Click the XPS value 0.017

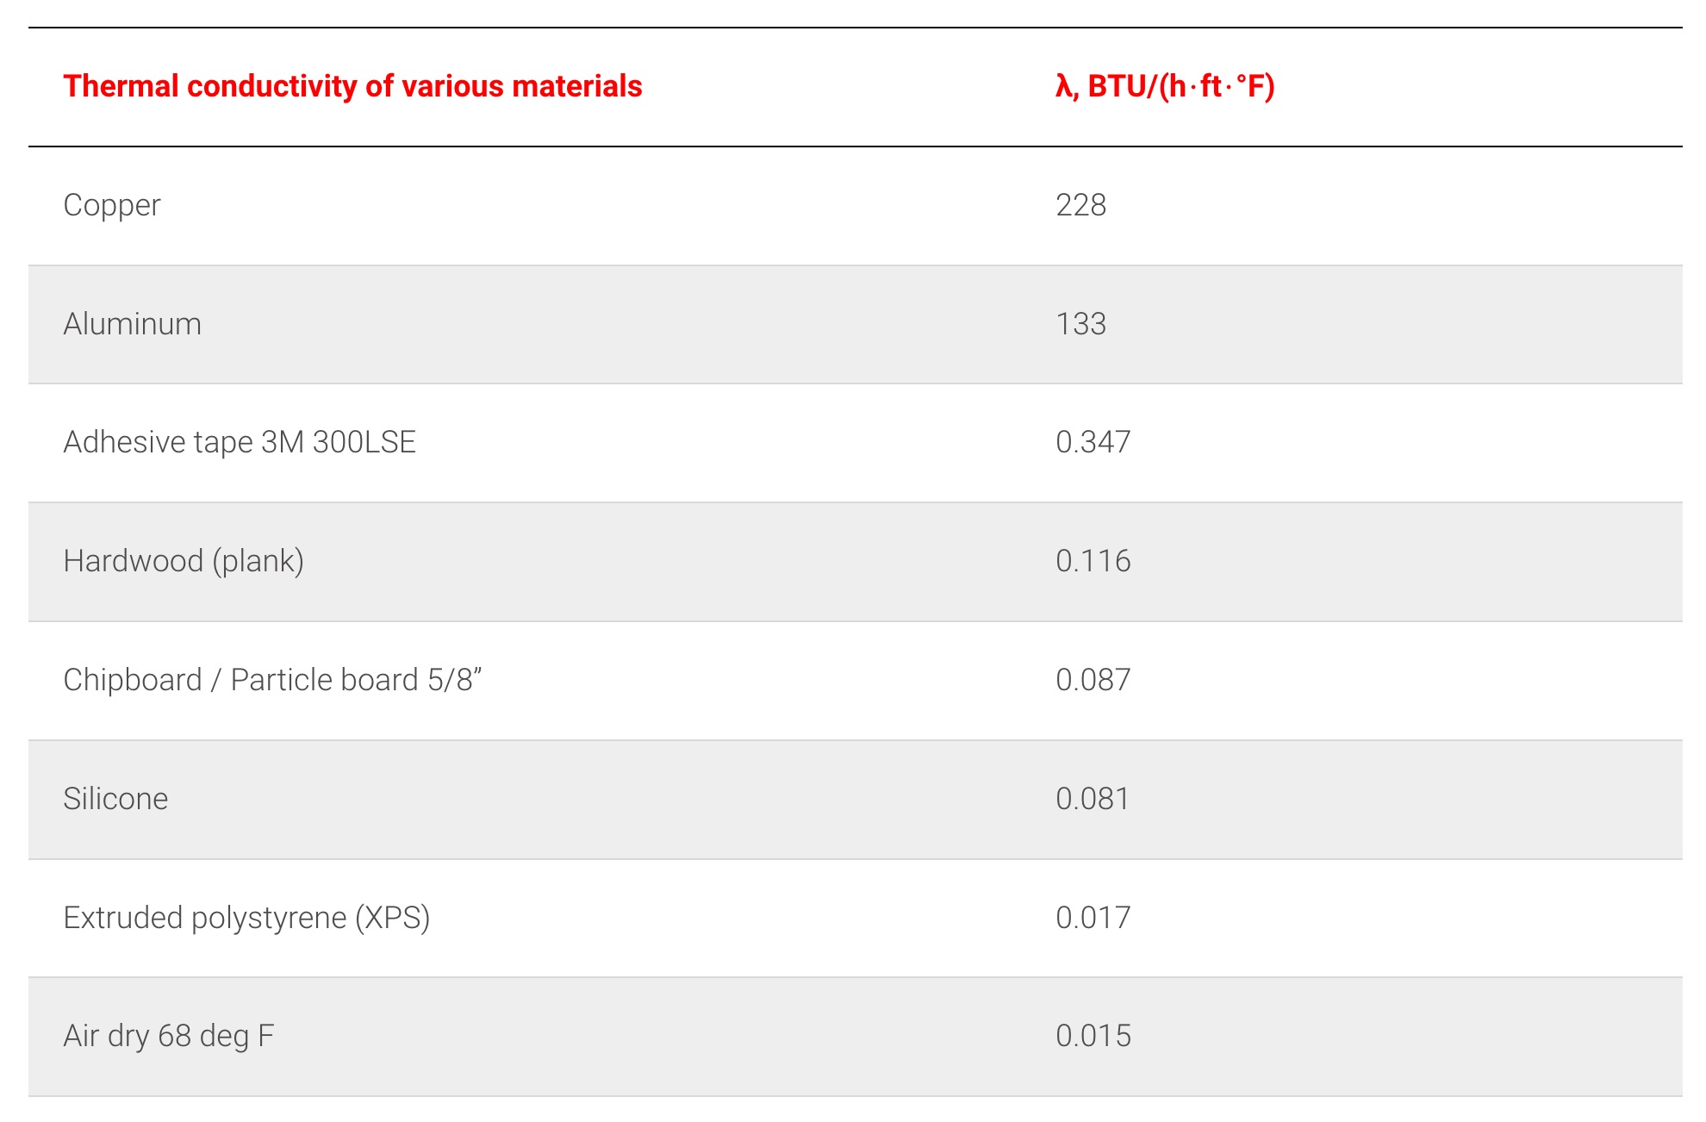(x=1093, y=918)
